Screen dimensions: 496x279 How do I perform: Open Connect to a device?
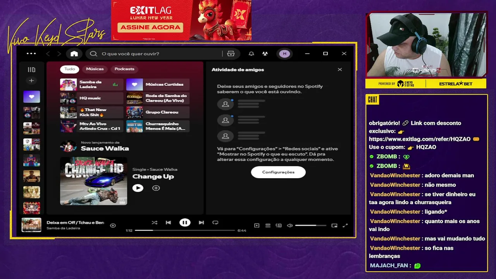[279, 226]
